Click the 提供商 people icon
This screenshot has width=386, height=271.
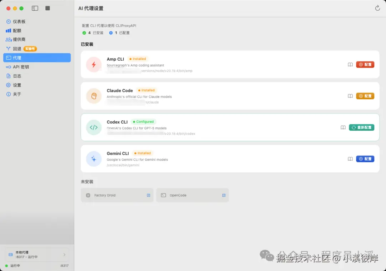tap(9, 39)
